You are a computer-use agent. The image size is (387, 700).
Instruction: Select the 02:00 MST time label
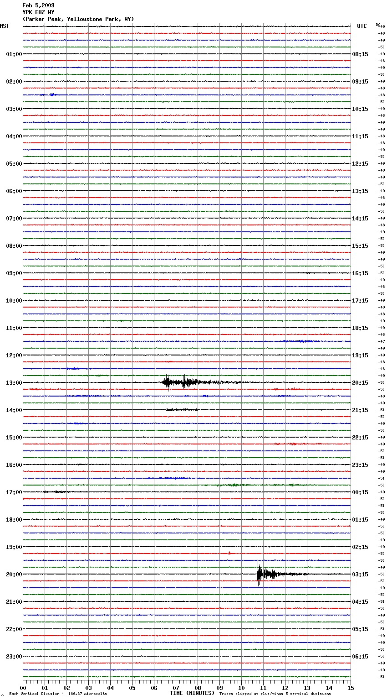(x=14, y=82)
